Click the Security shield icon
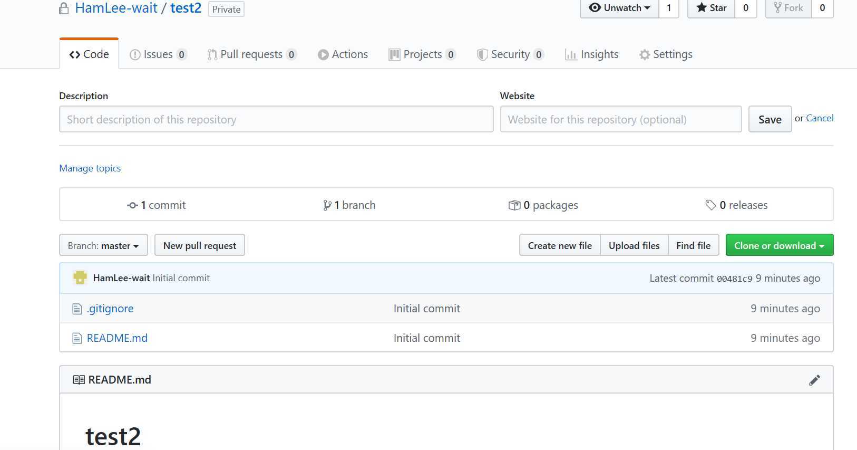The image size is (857, 450). [482, 55]
